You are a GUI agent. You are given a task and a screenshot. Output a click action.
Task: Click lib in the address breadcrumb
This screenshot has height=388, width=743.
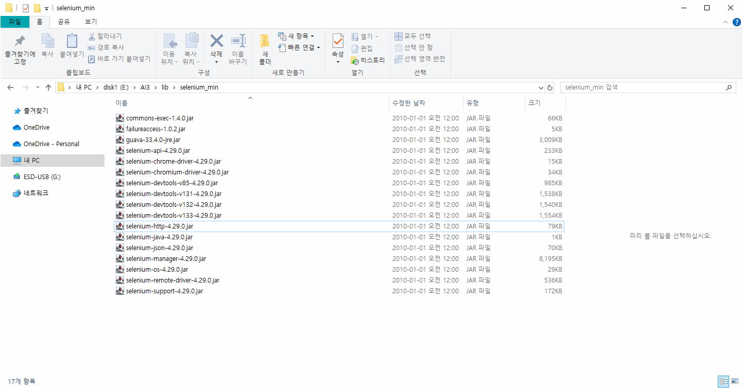click(165, 87)
